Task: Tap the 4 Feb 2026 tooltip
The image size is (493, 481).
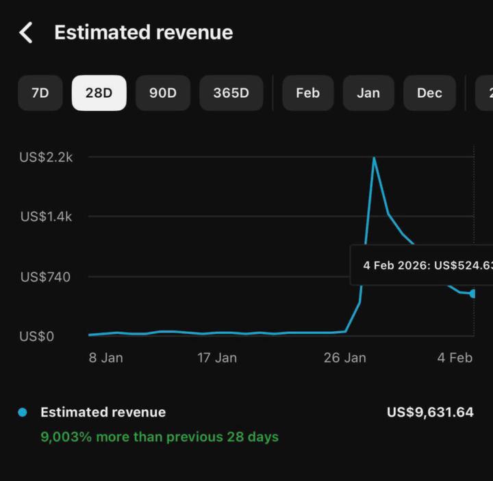Action: pyautogui.click(x=425, y=265)
